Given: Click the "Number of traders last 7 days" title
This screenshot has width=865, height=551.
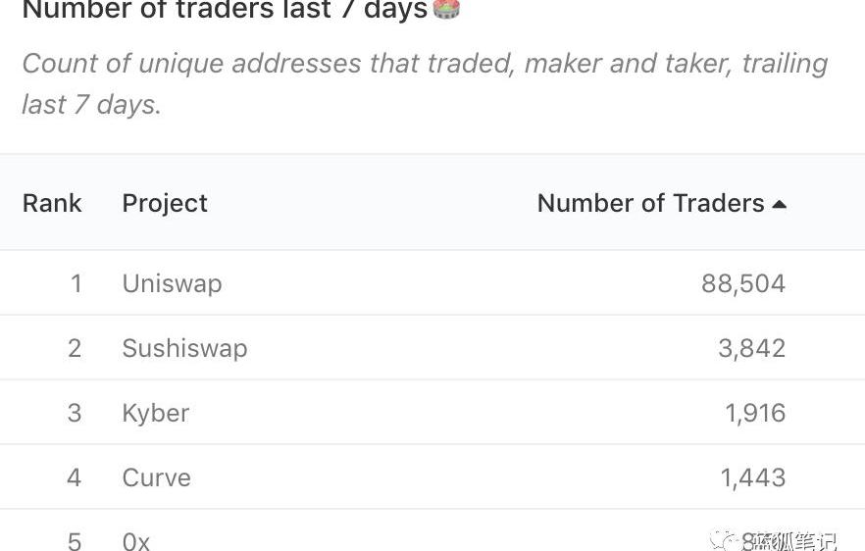Looking at the screenshot, I should pyautogui.click(x=225, y=10).
